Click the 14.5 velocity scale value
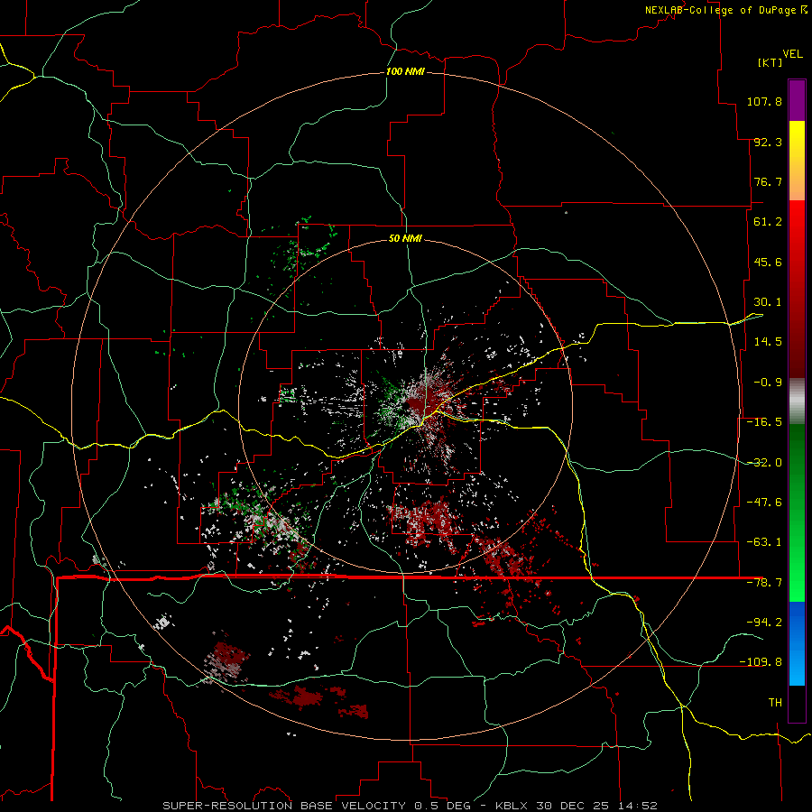This screenshot has height=812, width=812. (768, 342)
